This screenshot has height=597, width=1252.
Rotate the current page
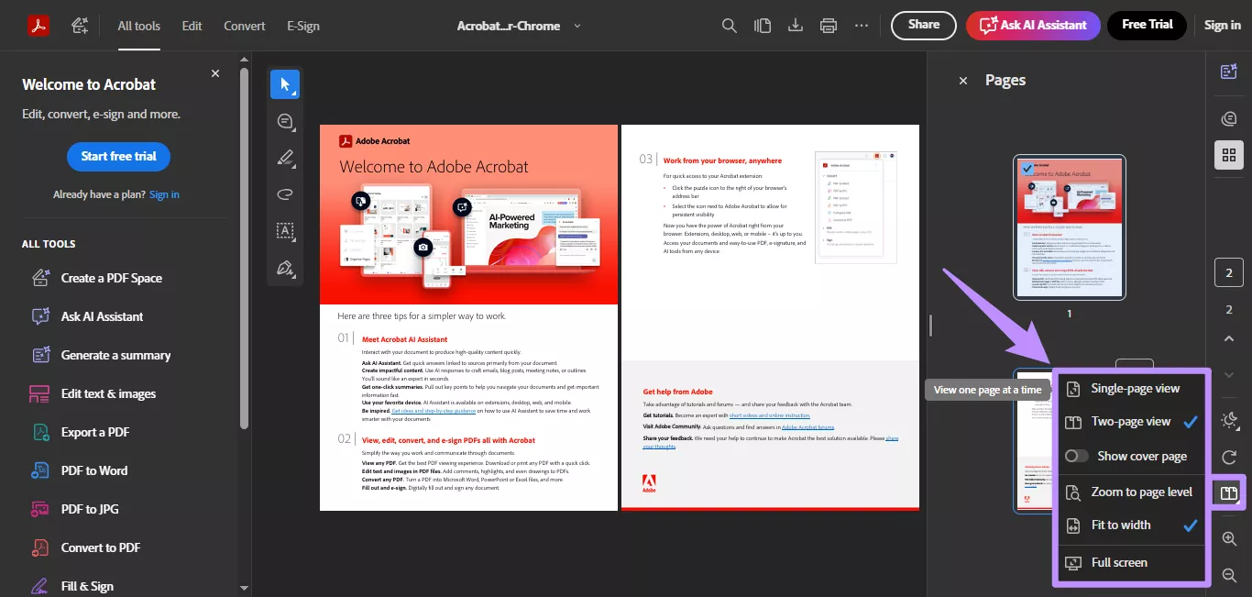(x=1228, y=458)
